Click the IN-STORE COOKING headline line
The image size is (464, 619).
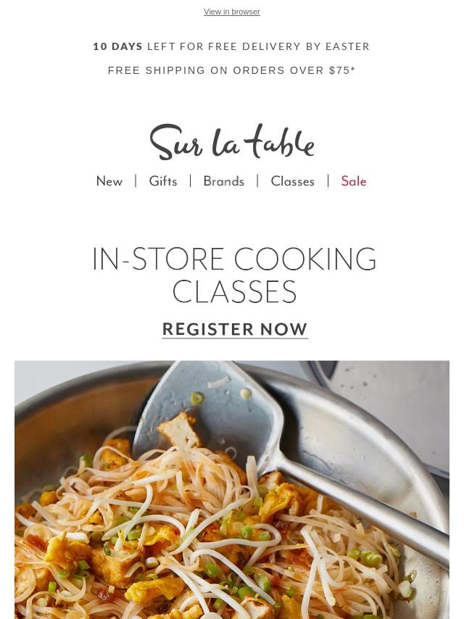(x=234, y=259)
